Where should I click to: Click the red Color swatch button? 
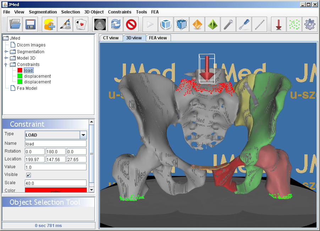tap(55, 190)
